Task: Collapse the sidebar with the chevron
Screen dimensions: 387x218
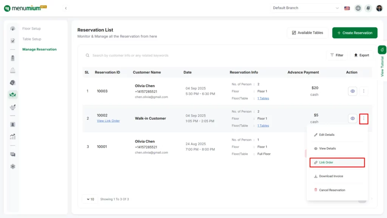Action: coord(66,8)
